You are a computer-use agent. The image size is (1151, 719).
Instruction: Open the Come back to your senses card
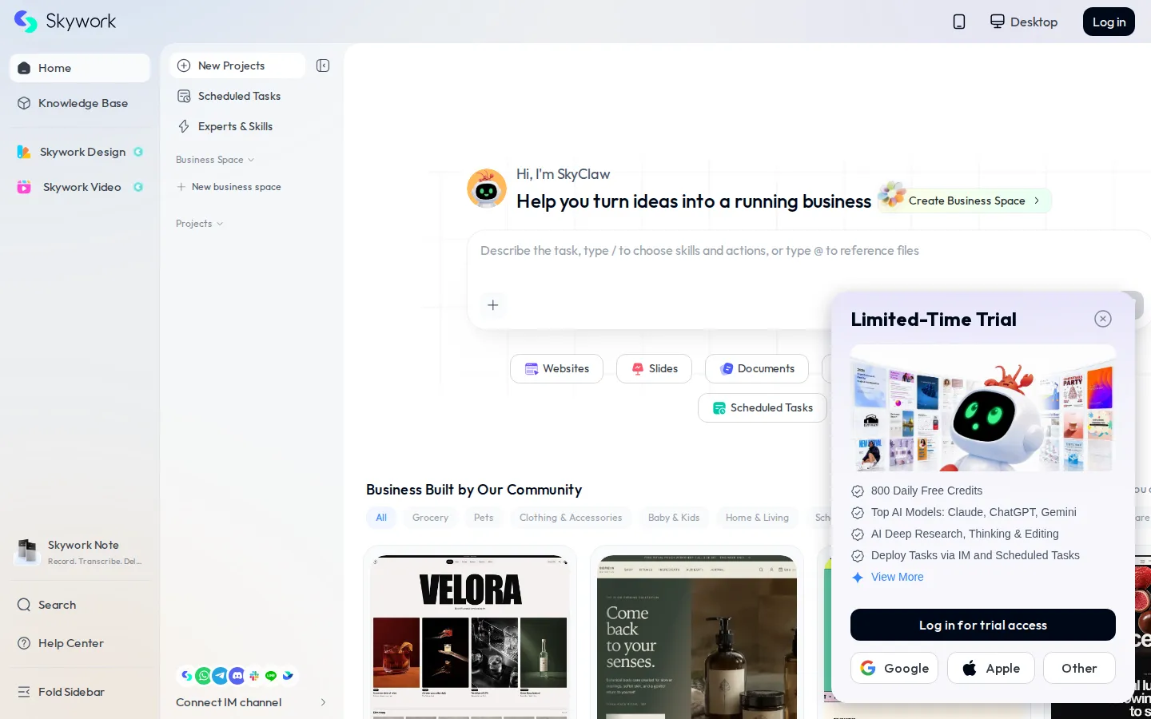coord(697,633)
